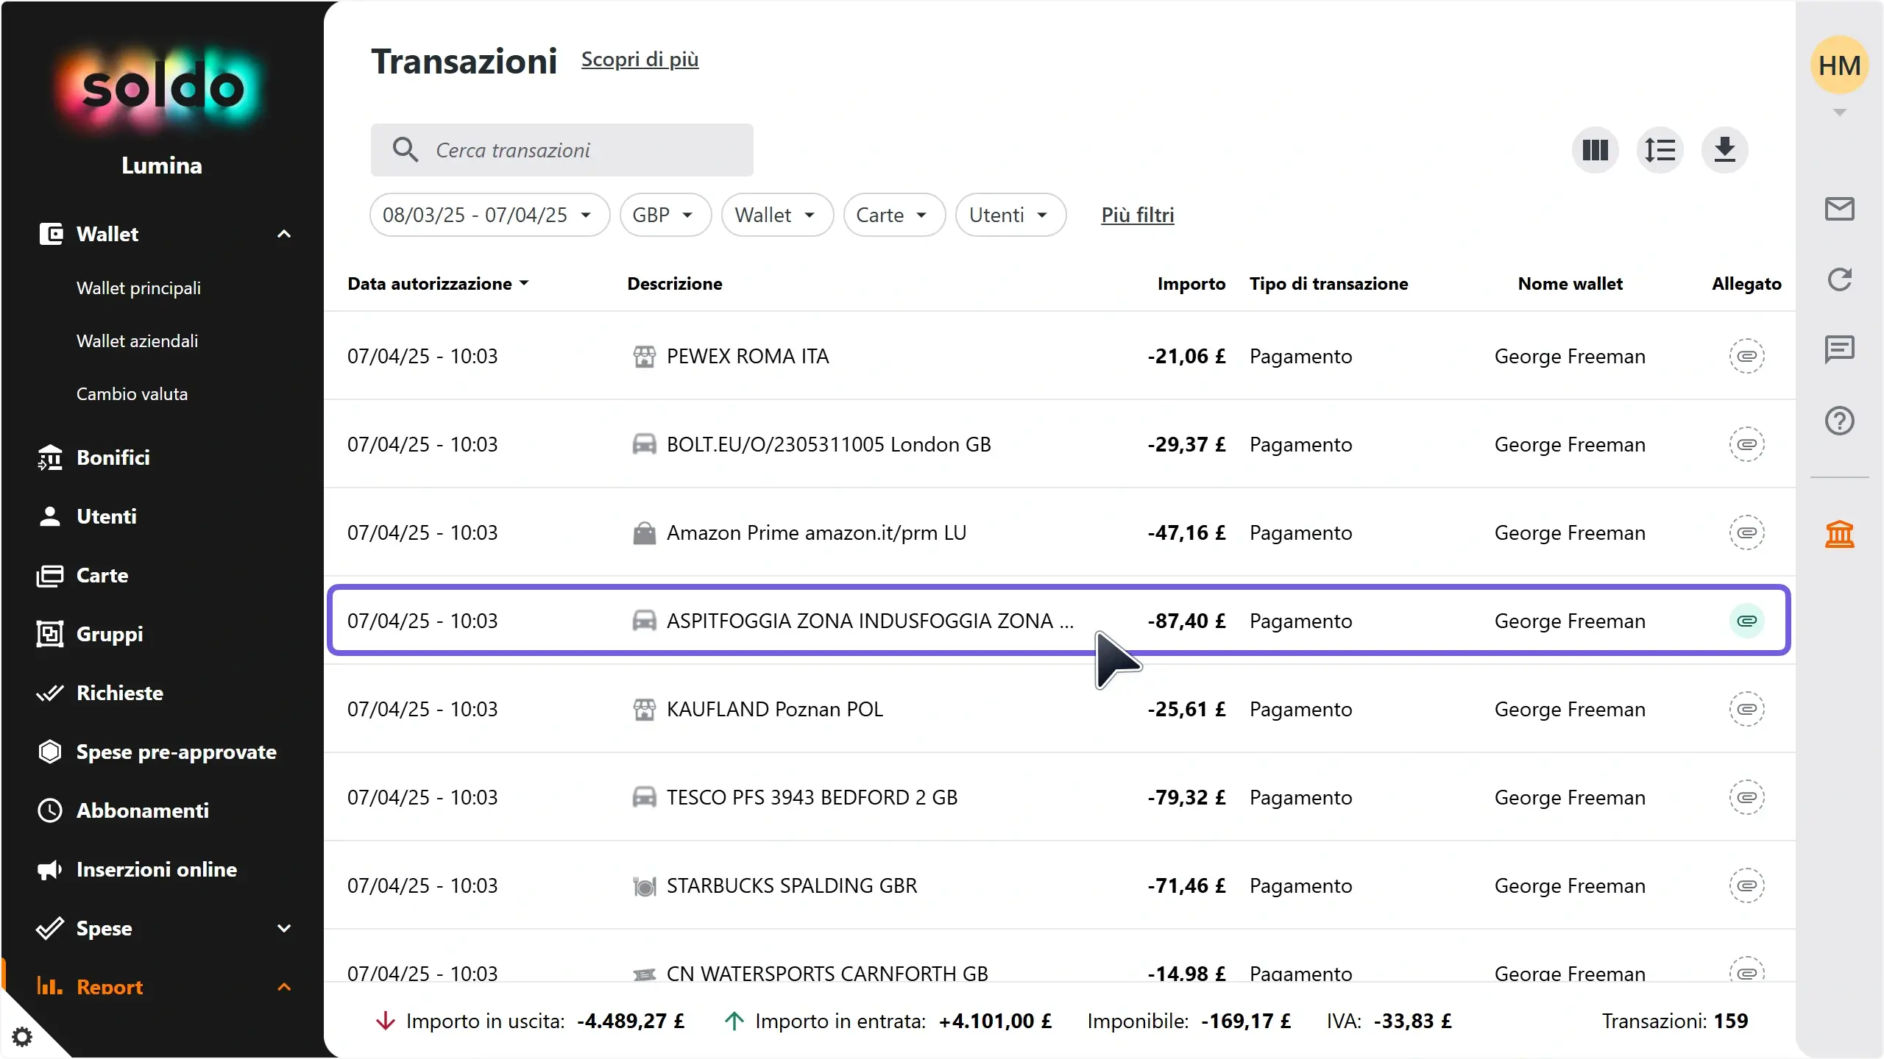Click the Cerca transazioni search field
This screenshot has height=1059, width=1884.
562,150
